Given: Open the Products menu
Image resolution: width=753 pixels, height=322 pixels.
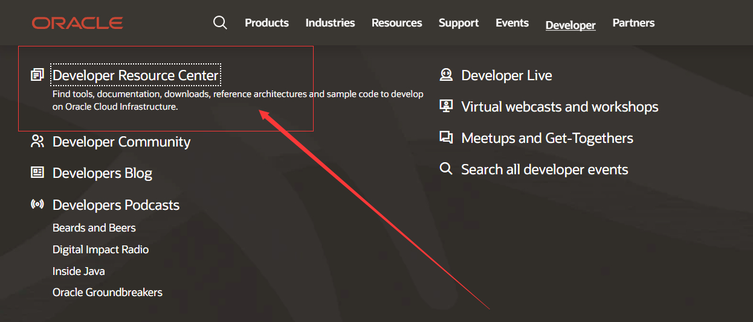Looking at the screenshot, I should click(x=267, y=23).
